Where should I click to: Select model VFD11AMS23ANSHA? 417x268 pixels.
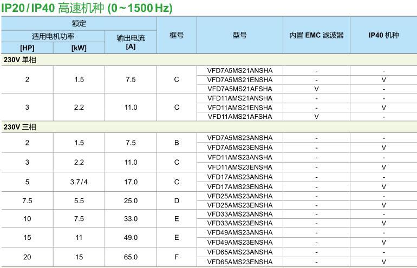click(x=240, y=157)
